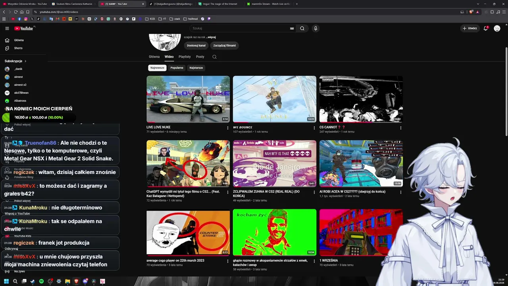508x286 pixels.
Task: Open the WE BOUNCE video thumbnail
Action: tap(275, 99)
